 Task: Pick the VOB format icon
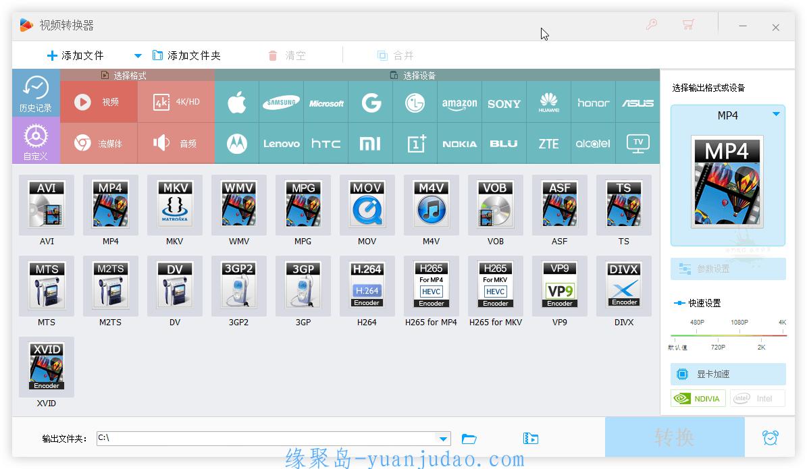[496, 204]
